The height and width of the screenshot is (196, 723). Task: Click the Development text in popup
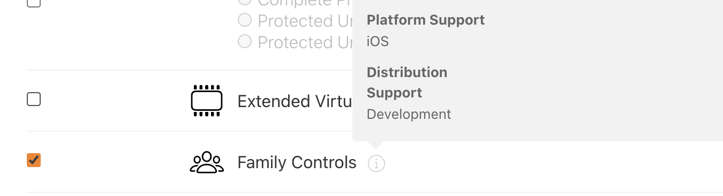pyautogui.click(x=409, y=114)
